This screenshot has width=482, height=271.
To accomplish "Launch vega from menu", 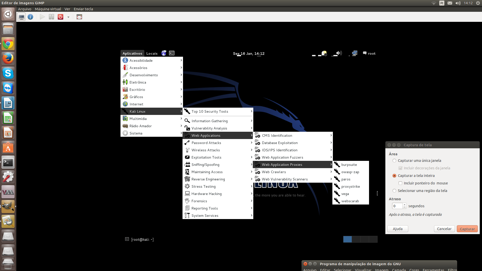I will [351, 194].
